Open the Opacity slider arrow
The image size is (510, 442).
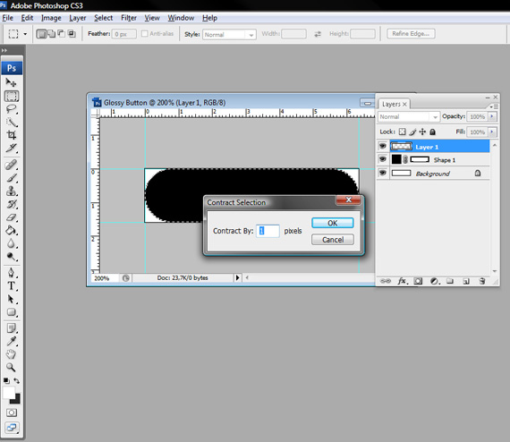tap(492, 116)
